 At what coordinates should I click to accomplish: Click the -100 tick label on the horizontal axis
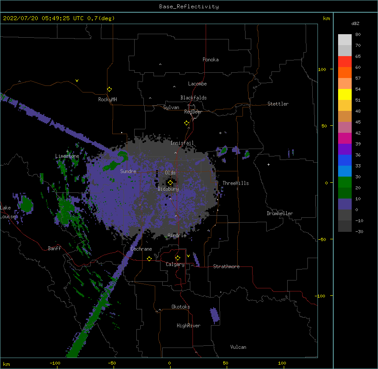(55, 363)
